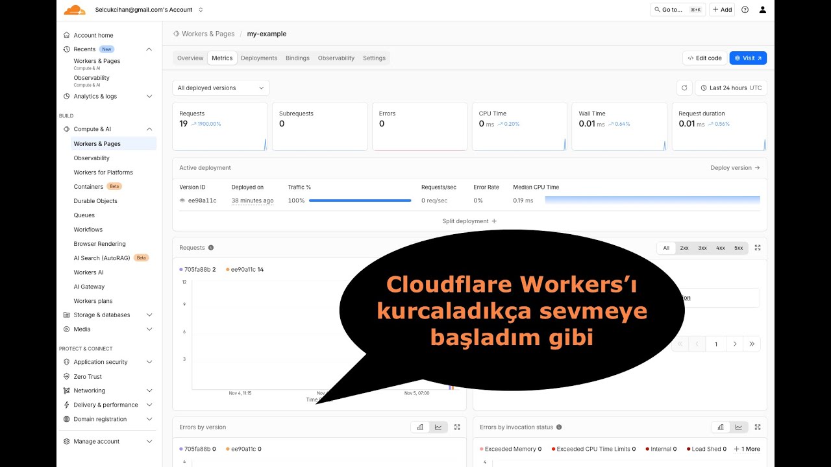
Task: Filter requests by 2xx status
Action: tap(684, 248)
